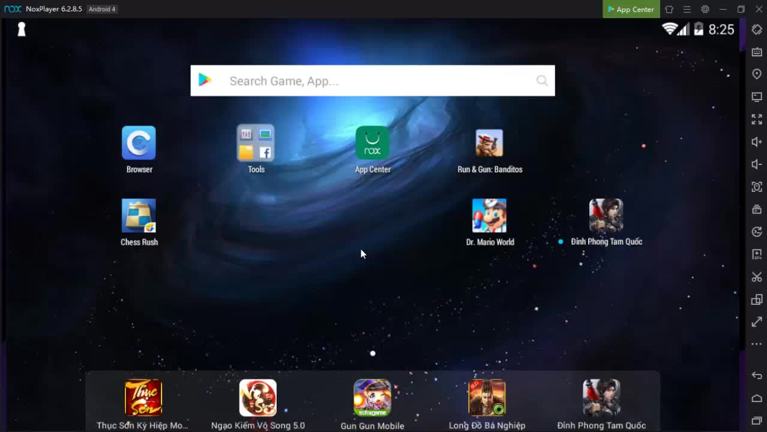Launch Dr. Mario World
Image resolution: width=767 pixels, height=432 pixels.
pos(489,215)
